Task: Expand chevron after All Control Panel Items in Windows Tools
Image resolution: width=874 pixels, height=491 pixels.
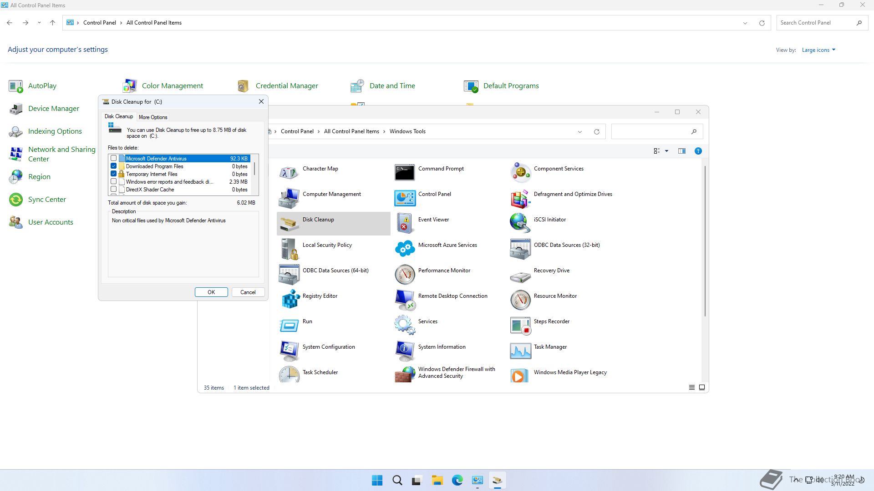Action: pyautogui.click(x=384, y=131)
